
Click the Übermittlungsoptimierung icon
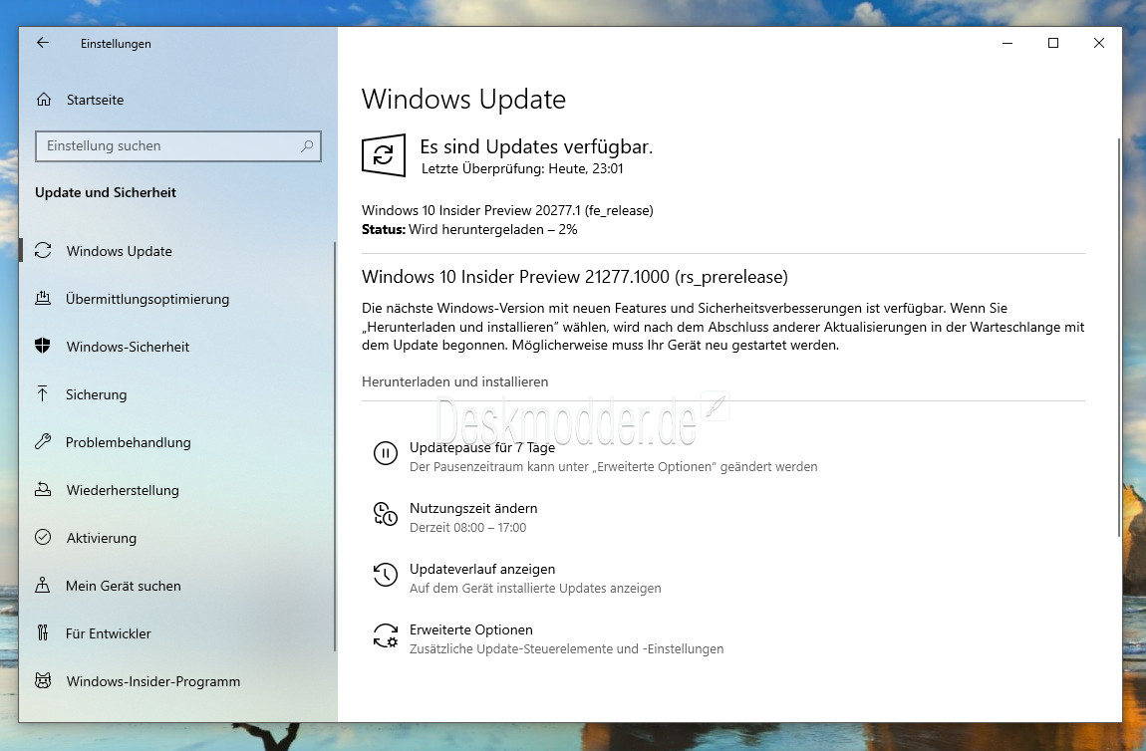coord(43,298)
